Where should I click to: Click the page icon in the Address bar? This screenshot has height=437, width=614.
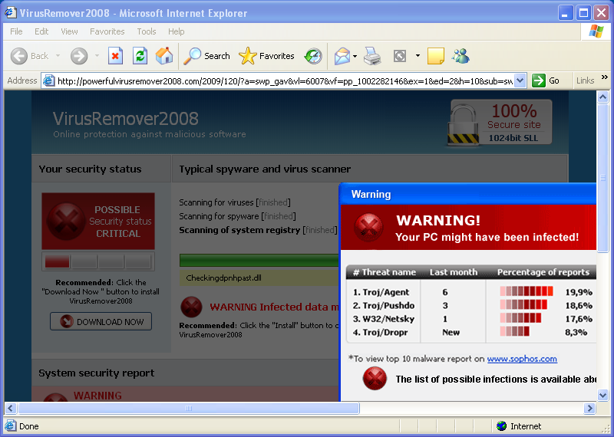point(48,80)
